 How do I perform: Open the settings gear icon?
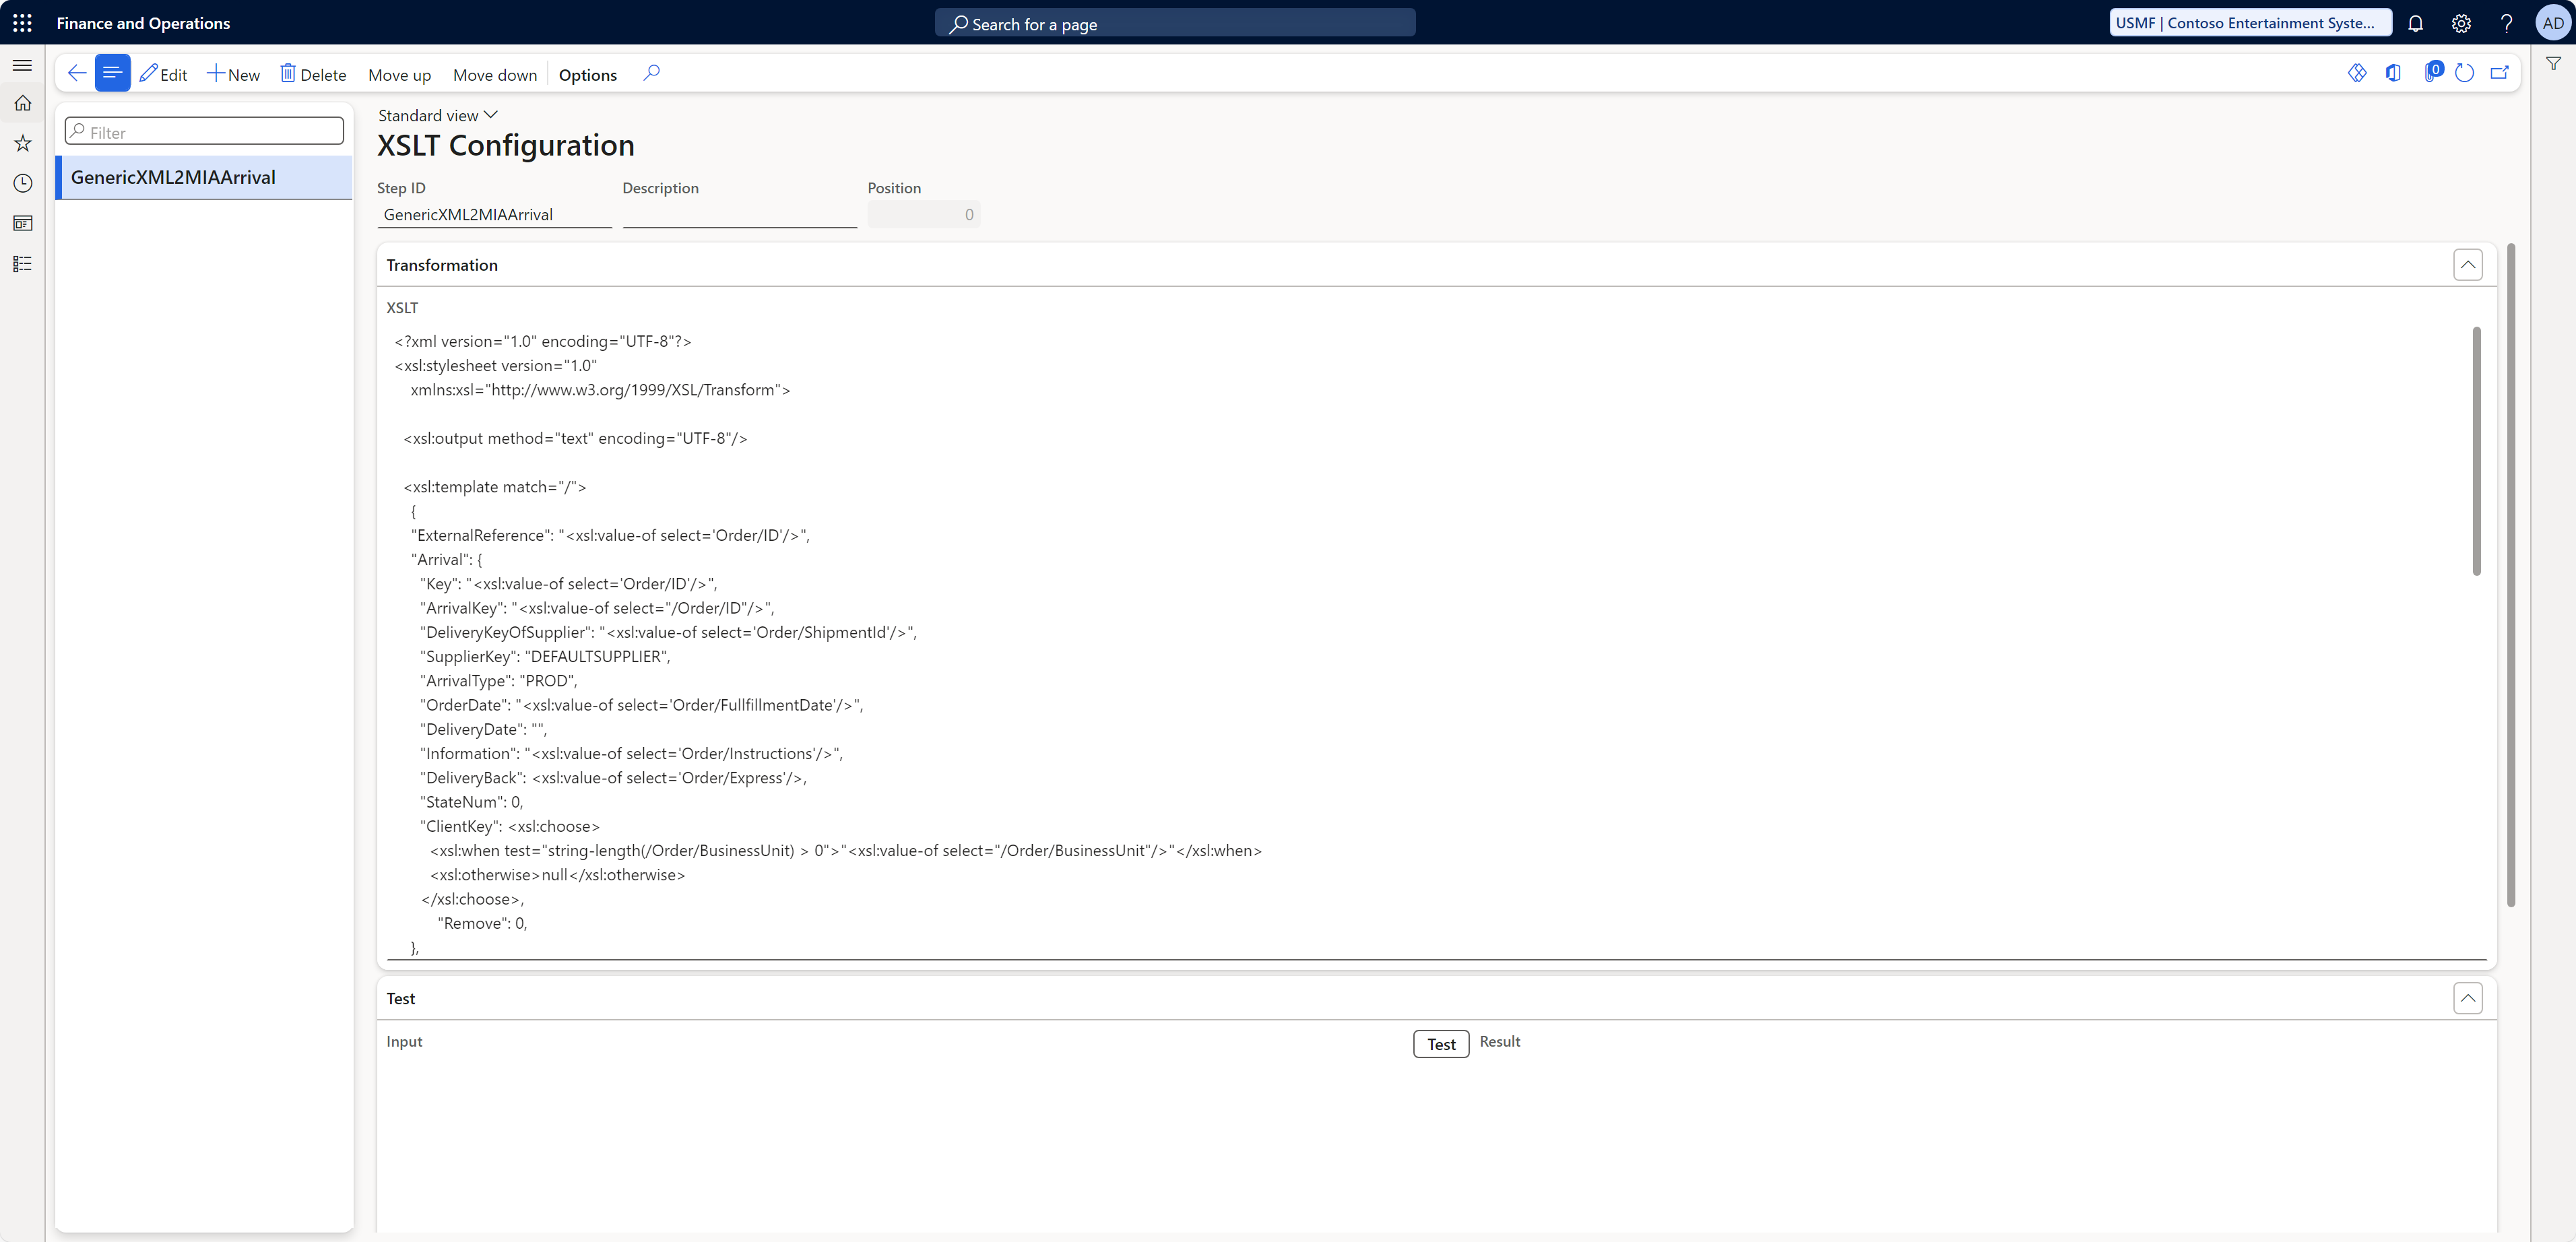[x=2461, y=23]
